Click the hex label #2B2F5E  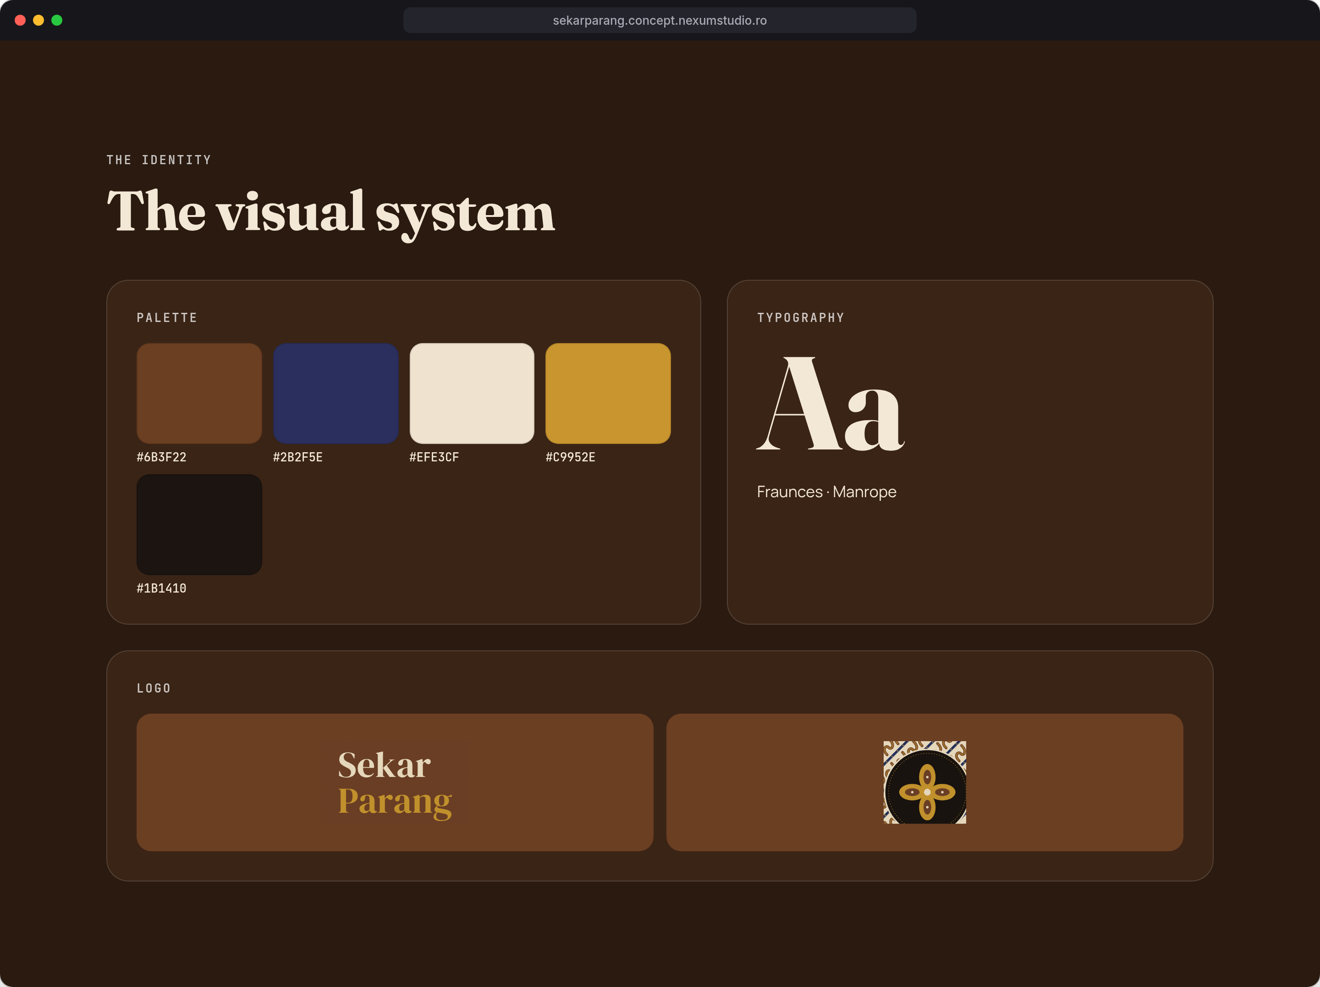pos(298,457)
